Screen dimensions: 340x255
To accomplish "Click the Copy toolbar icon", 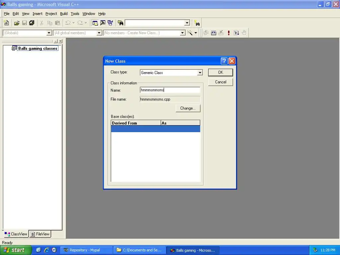I will pos(50,23).
